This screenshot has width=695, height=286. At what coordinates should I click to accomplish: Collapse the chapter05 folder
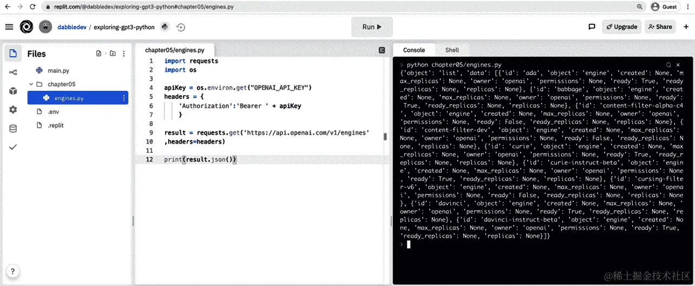click(31, 84)
